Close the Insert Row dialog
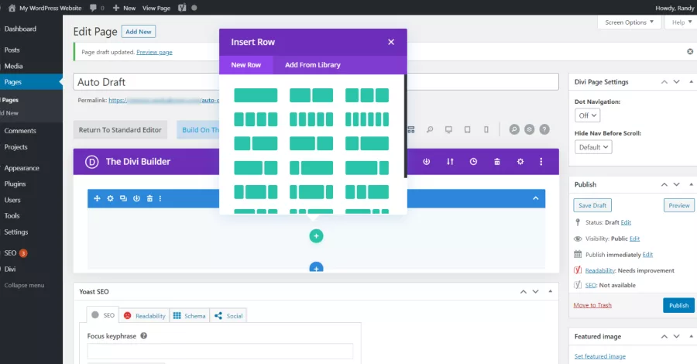Image resolution: width=697 pixels, height=364 pixels. pyautogui.click(x=391, y=42)
